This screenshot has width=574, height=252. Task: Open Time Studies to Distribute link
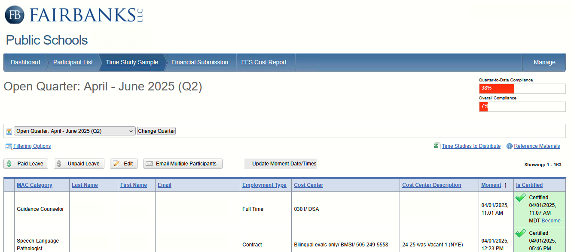point(471,146)
